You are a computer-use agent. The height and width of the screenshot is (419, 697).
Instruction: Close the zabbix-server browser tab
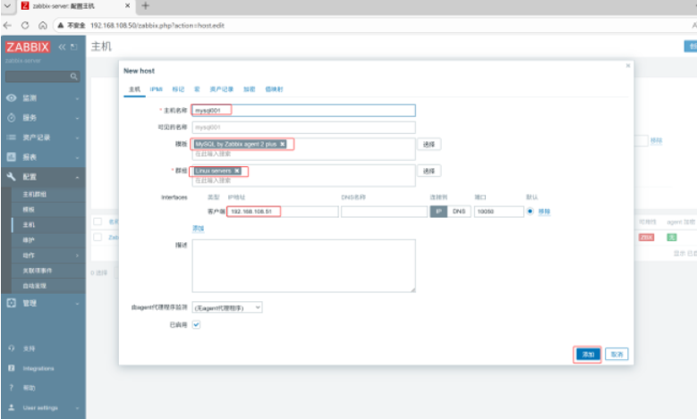[x=128, y=5]
